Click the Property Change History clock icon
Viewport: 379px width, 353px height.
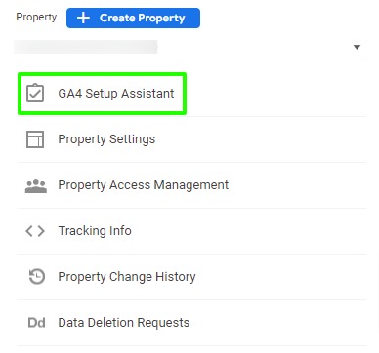coord(37,277)
